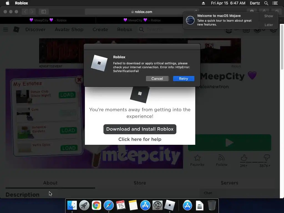The width and height of the screenshot is (284, 213).
Task: Open the Servers tab
Action: (x=229, y=183)
